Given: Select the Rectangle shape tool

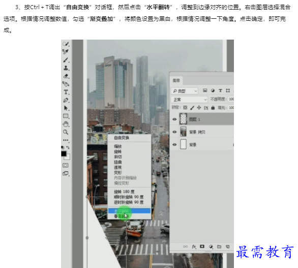Looking at the screenshot, I should (x=66, y=116).
